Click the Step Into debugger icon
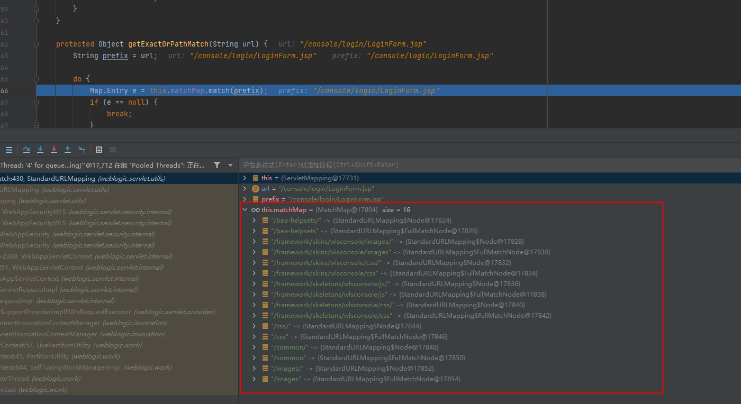This screenshot has height=404, width=741. pyautogui.click(x=40, y=150)
